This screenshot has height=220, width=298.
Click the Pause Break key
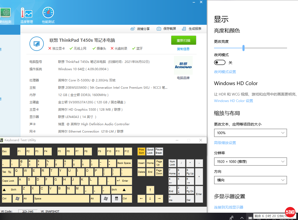click(159, 151)
